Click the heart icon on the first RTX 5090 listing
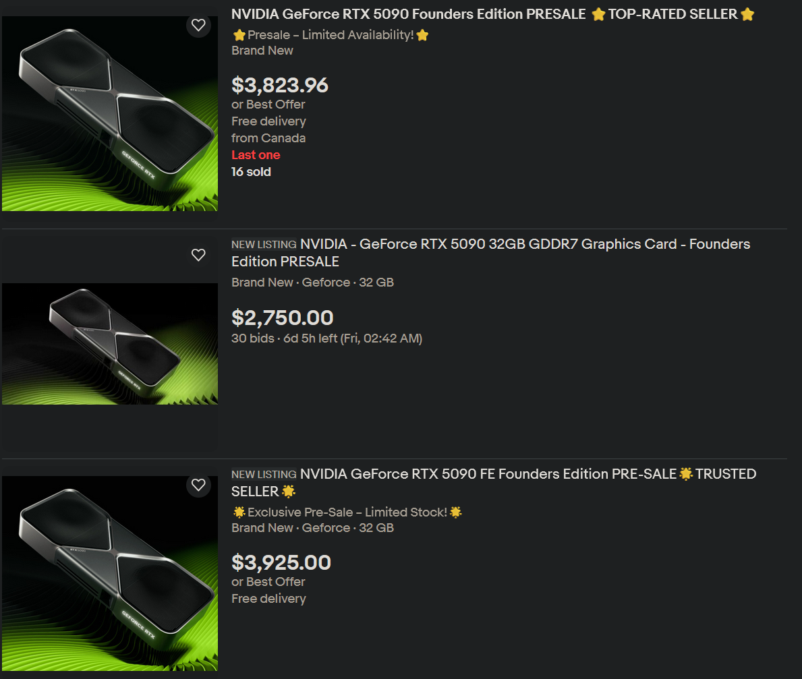The height and width of the screenshot is (679, 802). (x=198, y=25)
